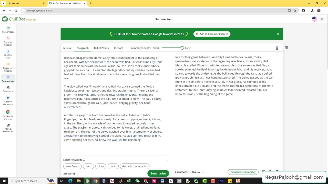Open the Translator tool
The image size is (328, 184).
point(8,89)
